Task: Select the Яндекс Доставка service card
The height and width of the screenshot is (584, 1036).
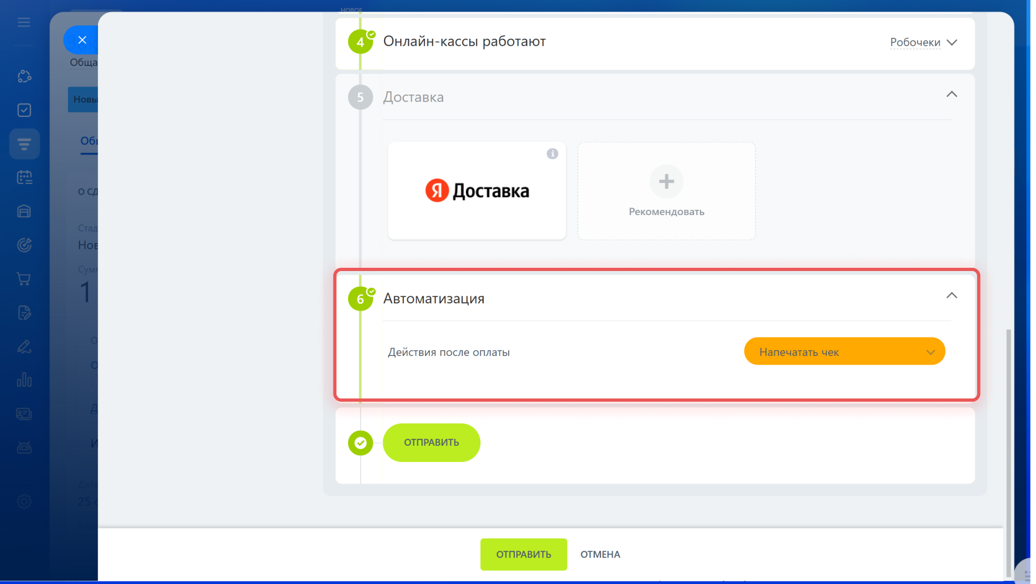Action: (x=477, y=191)
